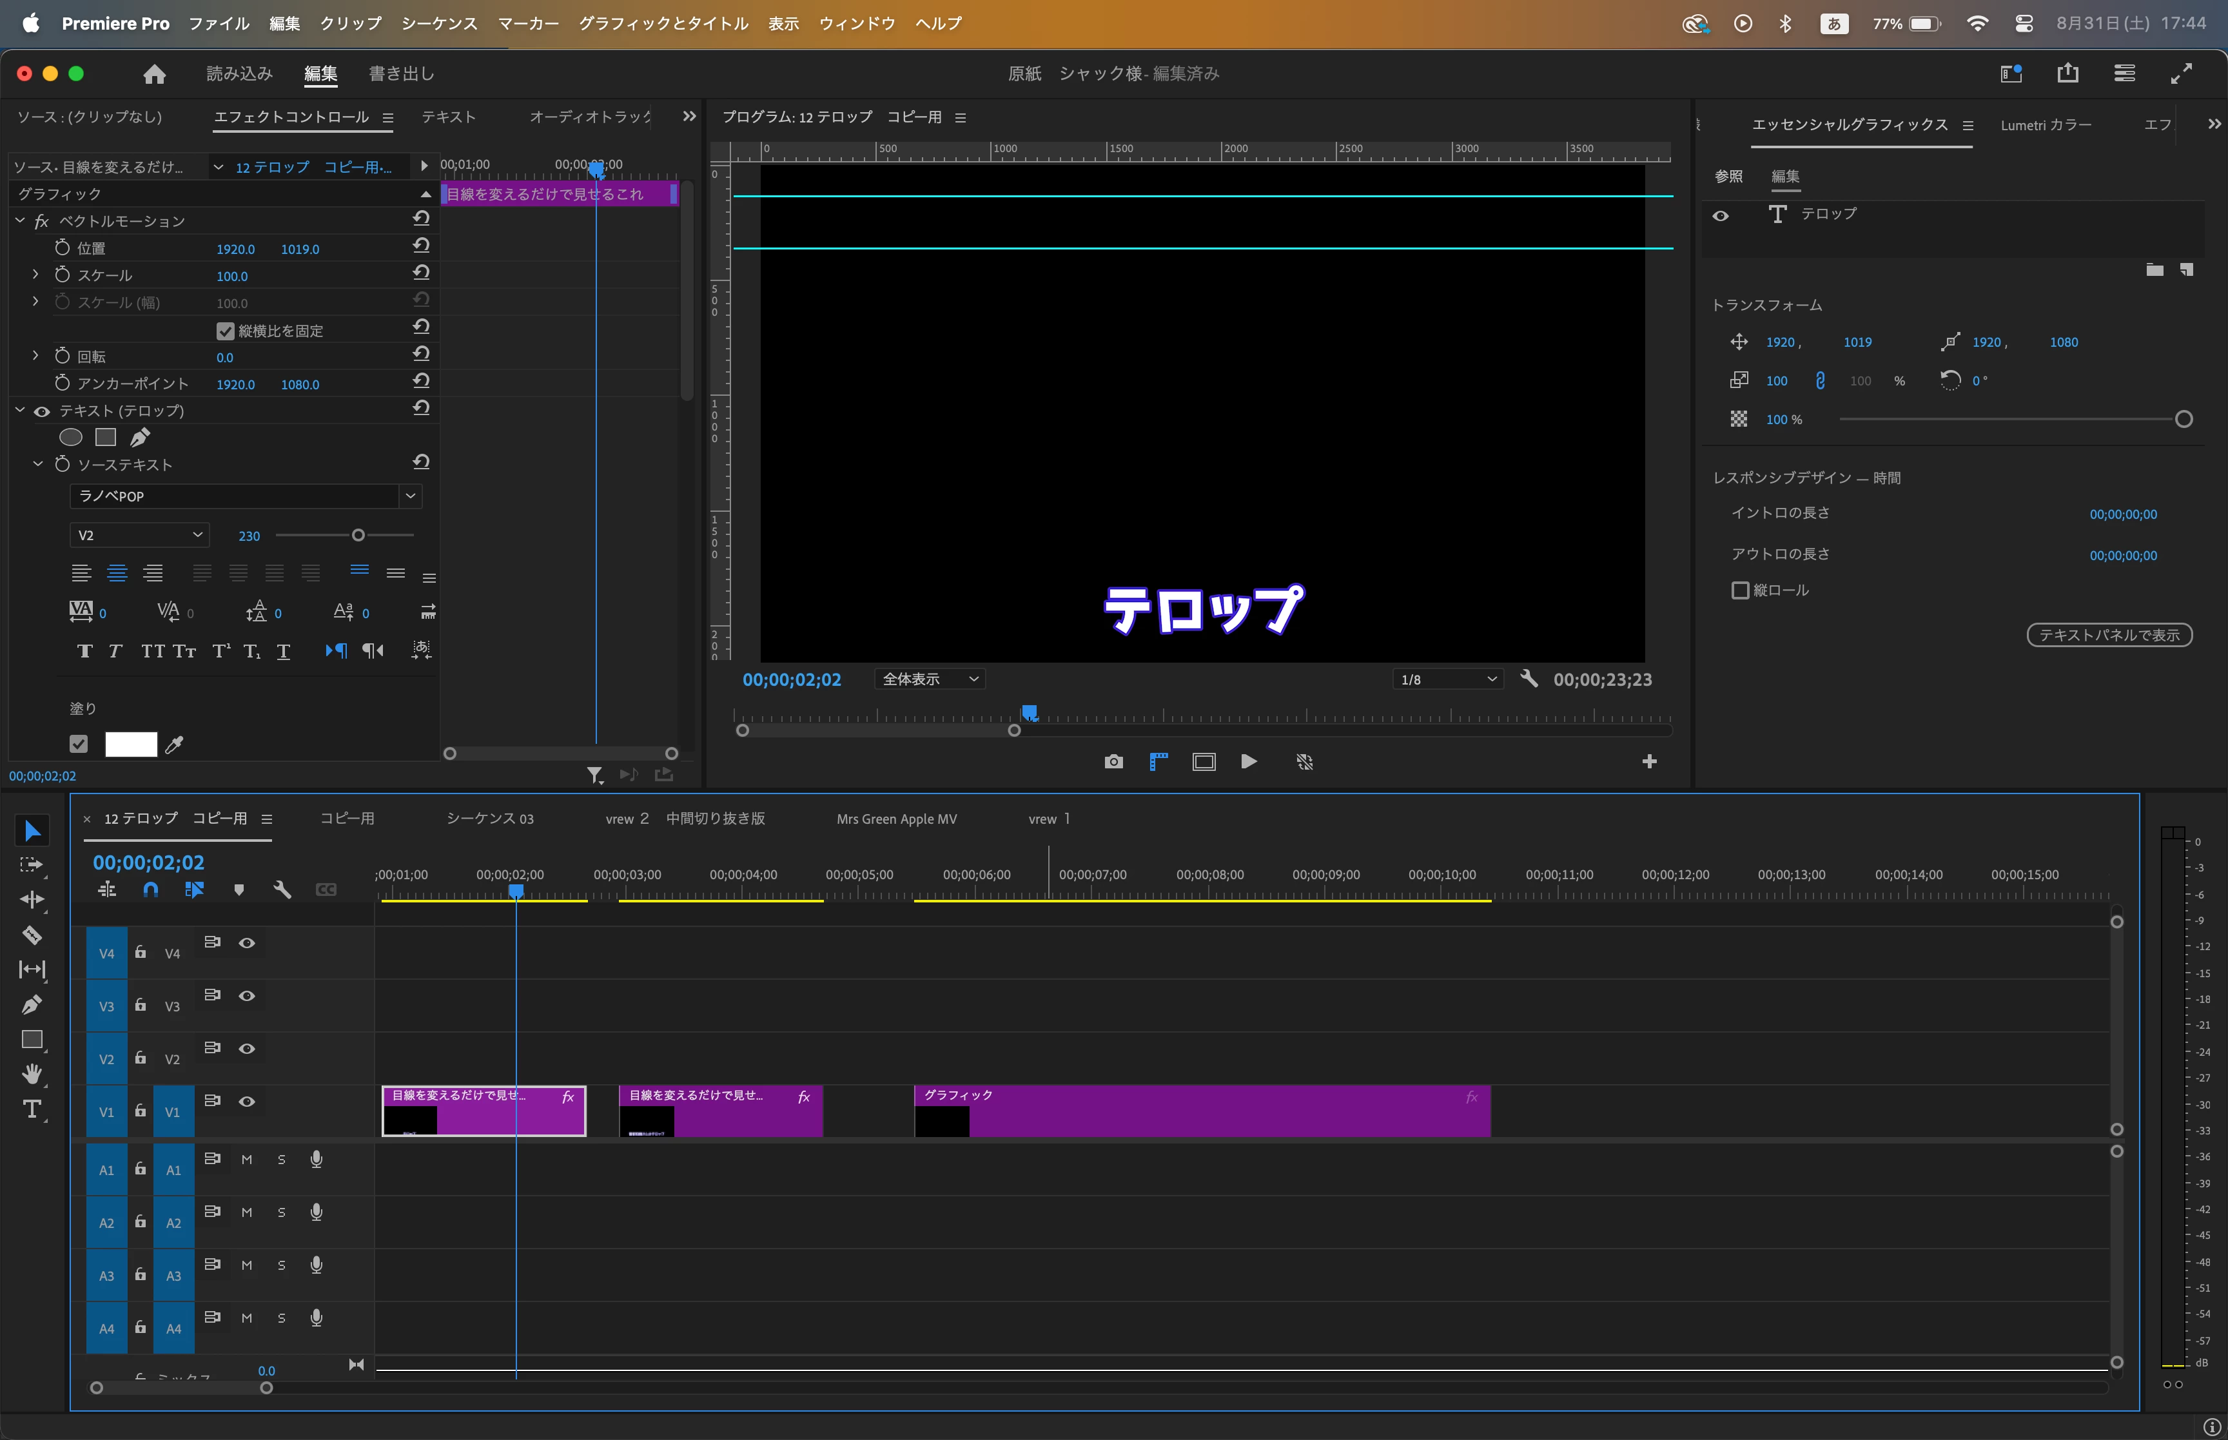2228x1440 pixels.
Task: Hide track V2 with eye toggle
Action: [x=247, y=1049]
